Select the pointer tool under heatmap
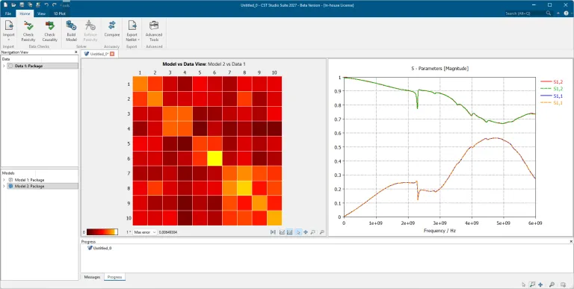 (298, 232)
